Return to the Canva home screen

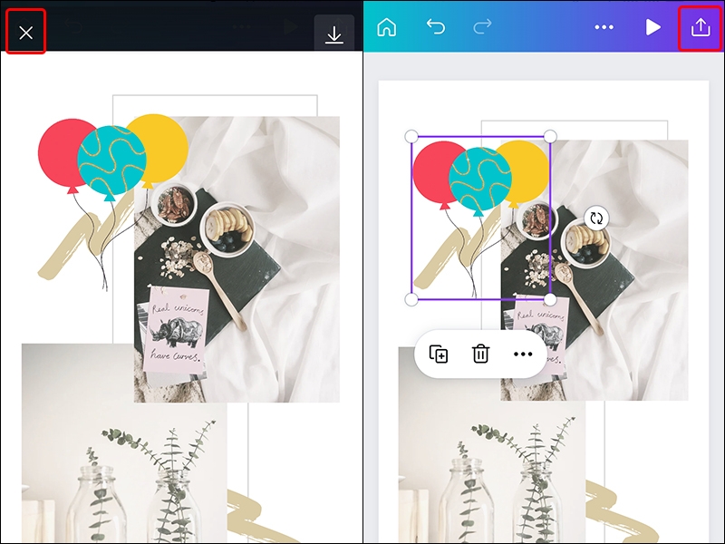click(388, 27)
